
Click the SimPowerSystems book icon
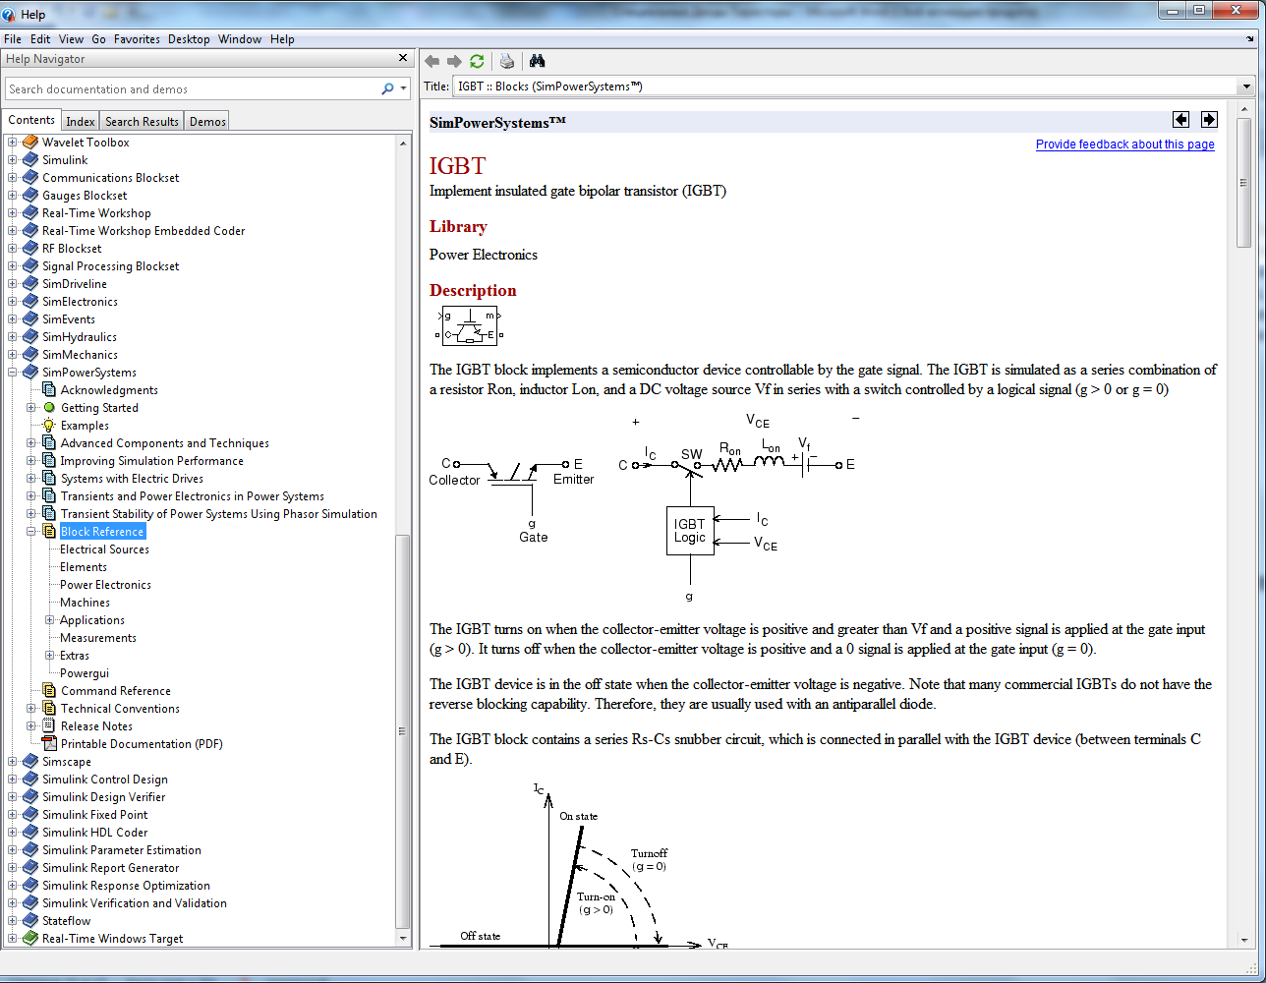point(30,373)
